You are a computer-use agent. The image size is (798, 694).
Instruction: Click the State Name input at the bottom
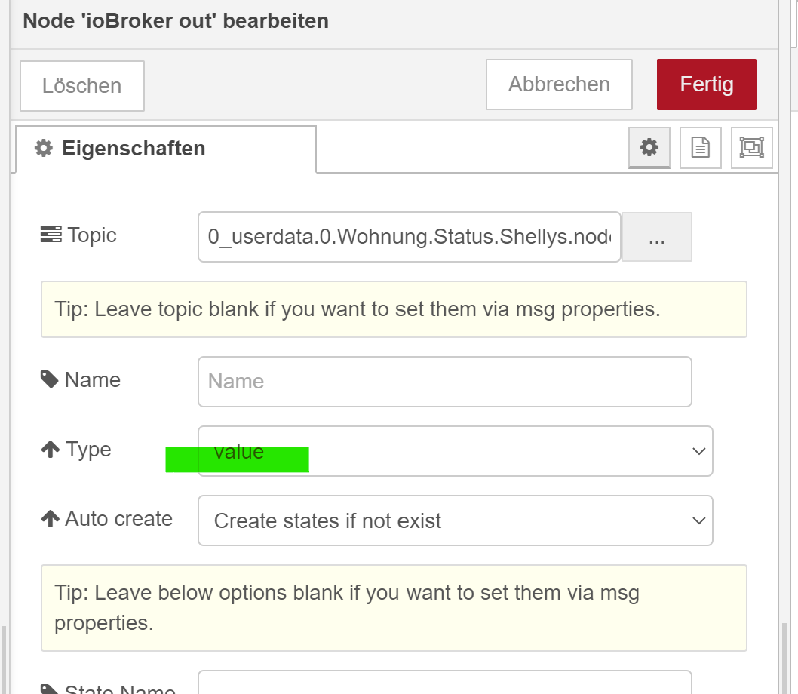tap(444, 683)
